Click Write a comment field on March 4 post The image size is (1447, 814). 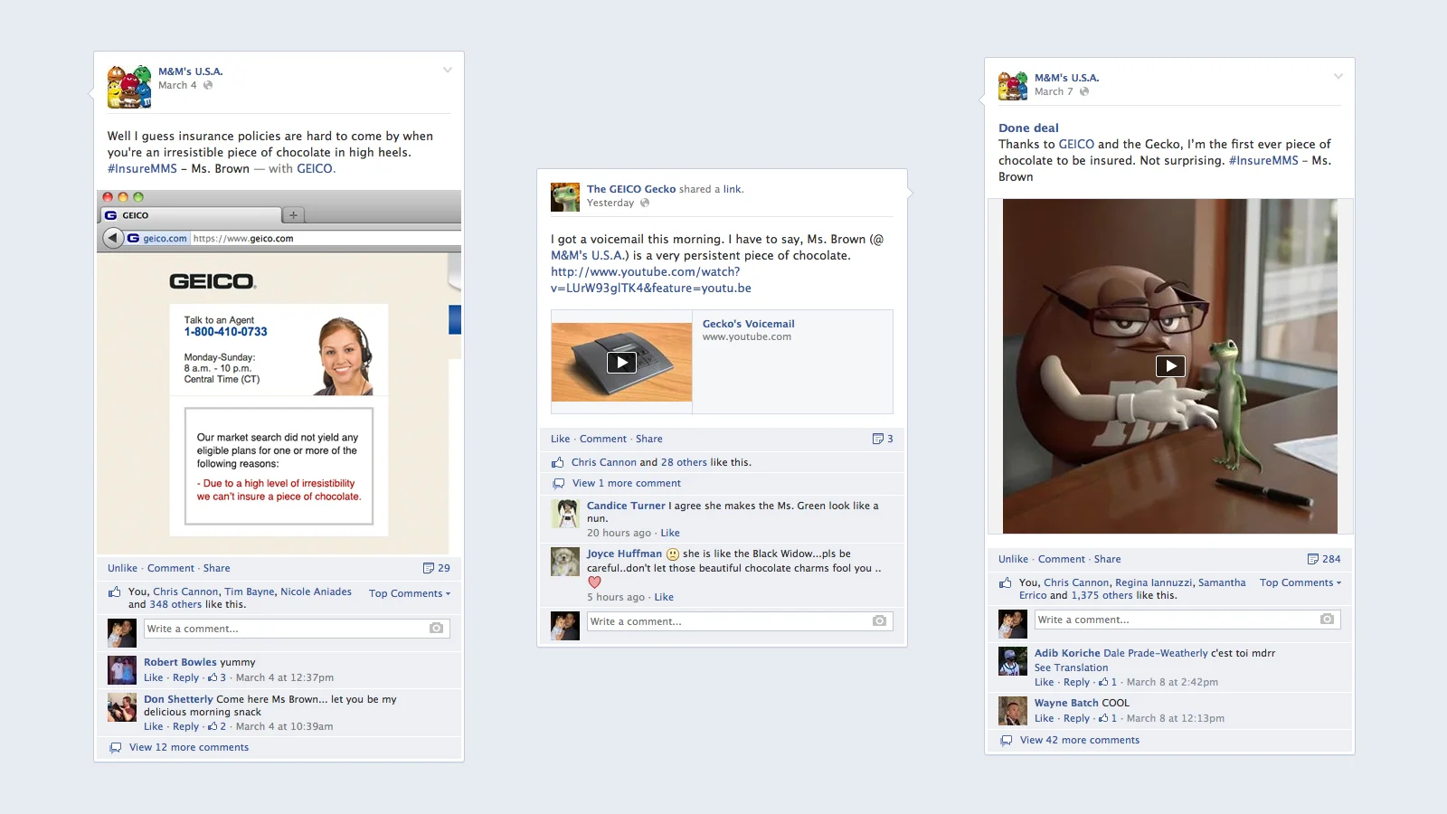(x=297, y=628)
